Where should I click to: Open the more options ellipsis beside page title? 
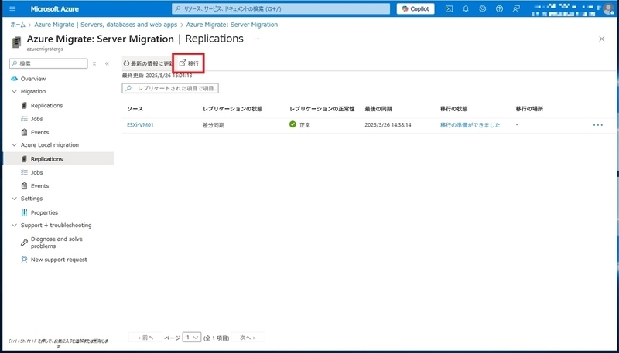(257, 39)
